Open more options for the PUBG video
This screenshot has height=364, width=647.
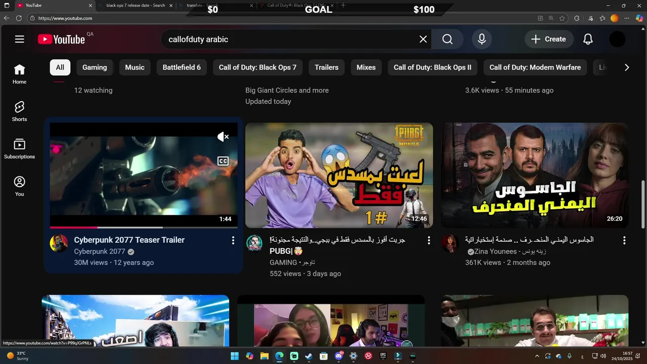click(x=429, y=241)
